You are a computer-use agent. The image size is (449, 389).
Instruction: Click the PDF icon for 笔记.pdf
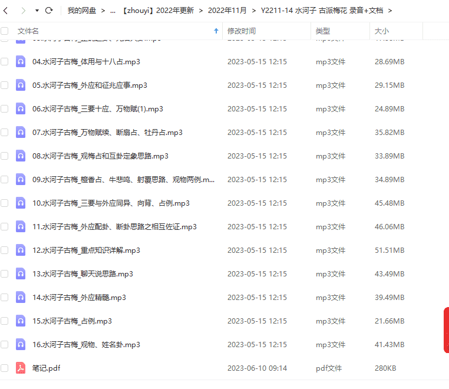pyautogui.click(x=21, y=368)
